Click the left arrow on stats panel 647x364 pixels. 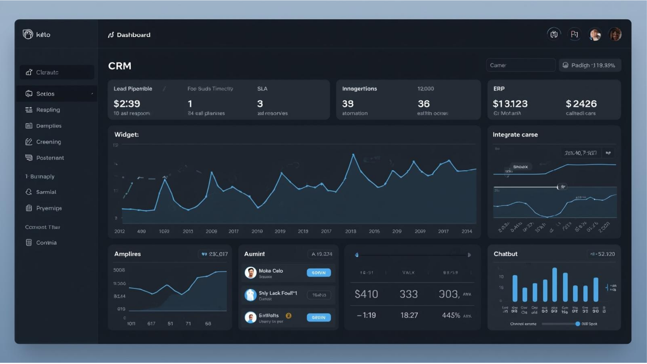[x=357, y=255]
